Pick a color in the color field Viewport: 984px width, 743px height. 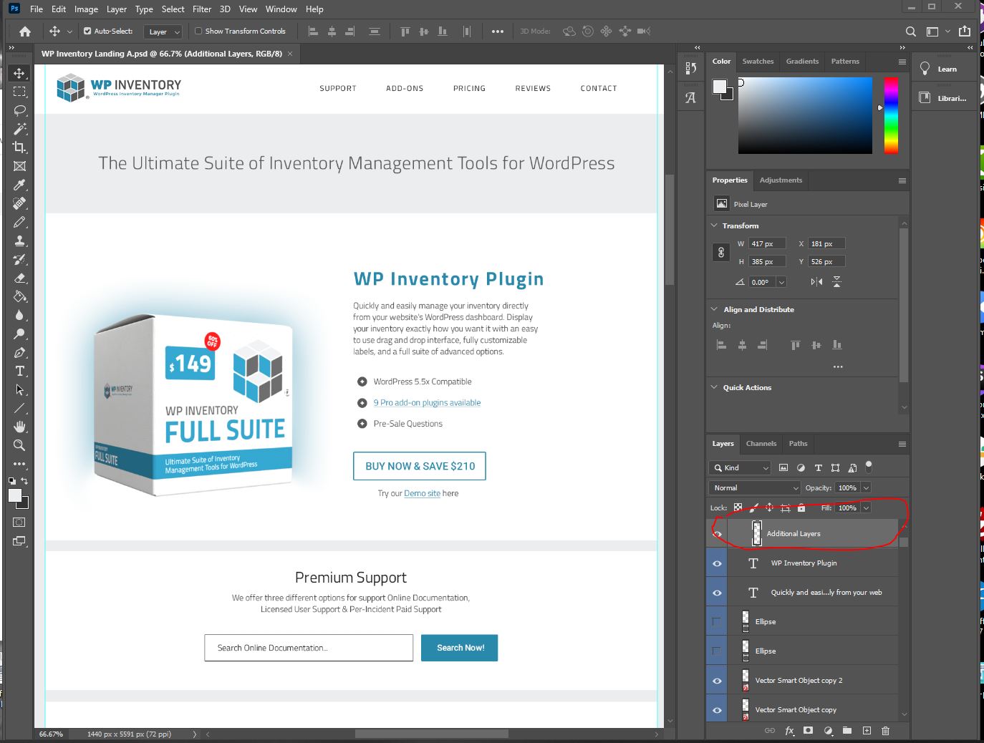tap(805, 115)
